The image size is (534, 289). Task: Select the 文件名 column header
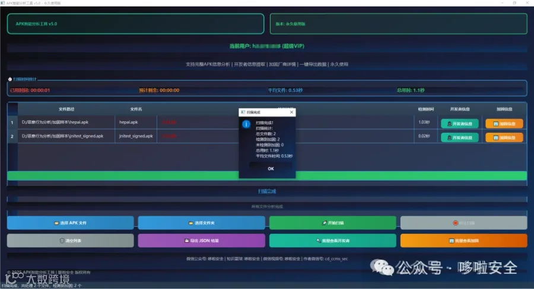136,109
